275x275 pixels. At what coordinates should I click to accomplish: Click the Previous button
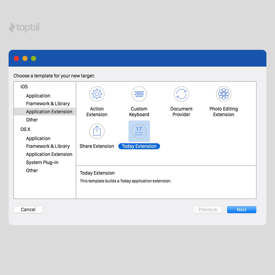coord(208,210)
